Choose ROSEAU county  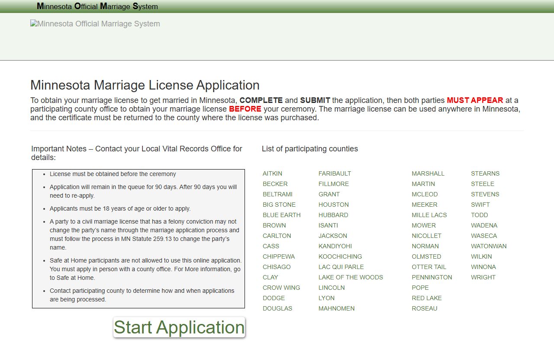[425, 308]
